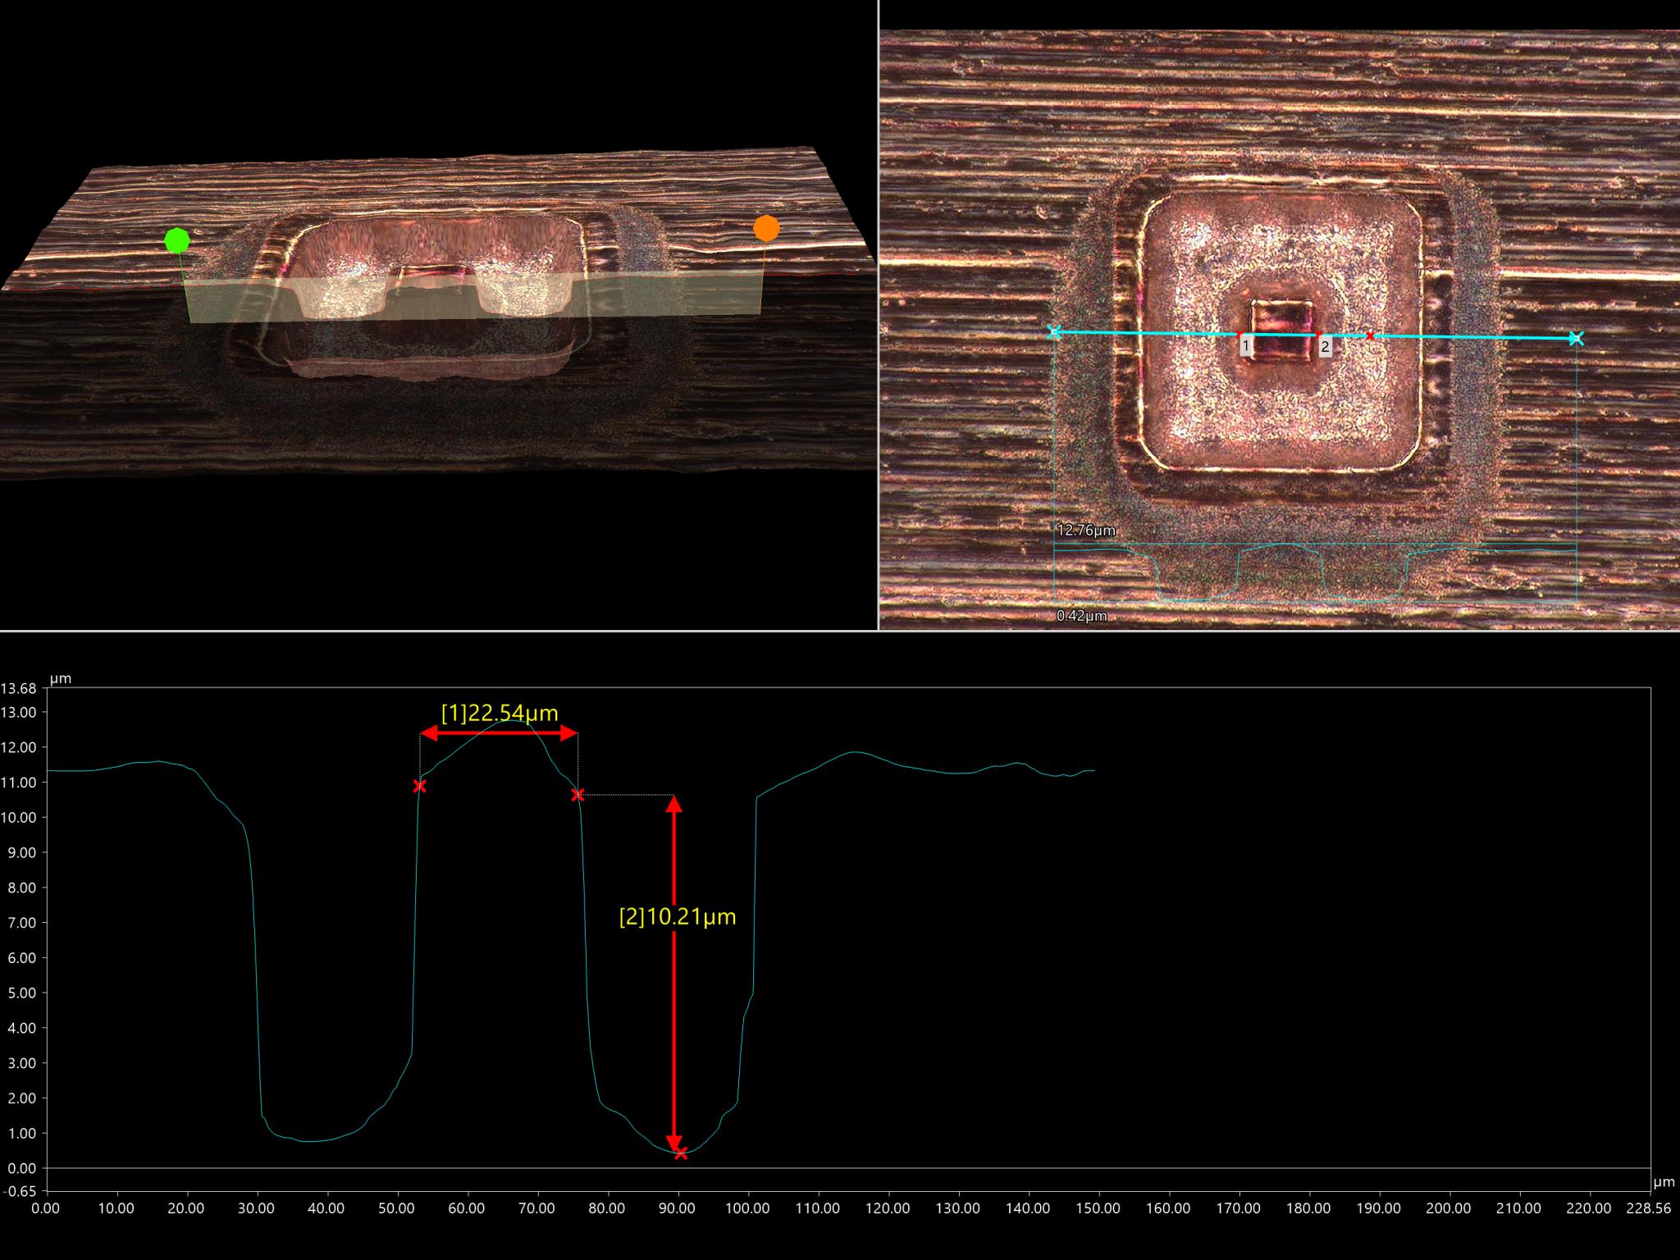The image size is (1680, 1260).
Task: Click measurement point label 1
Action: (1245, 346)
